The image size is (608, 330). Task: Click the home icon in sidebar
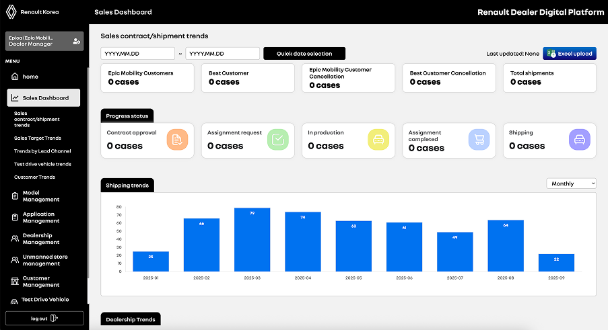point(15,77)
